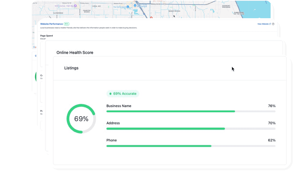Click the 76% Business Name value

[x=271, y=106]
